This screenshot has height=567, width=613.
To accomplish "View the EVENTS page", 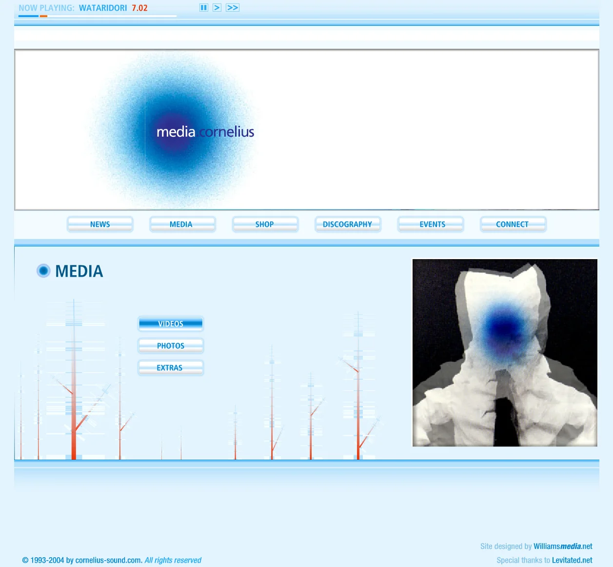I will pos(431,224).
